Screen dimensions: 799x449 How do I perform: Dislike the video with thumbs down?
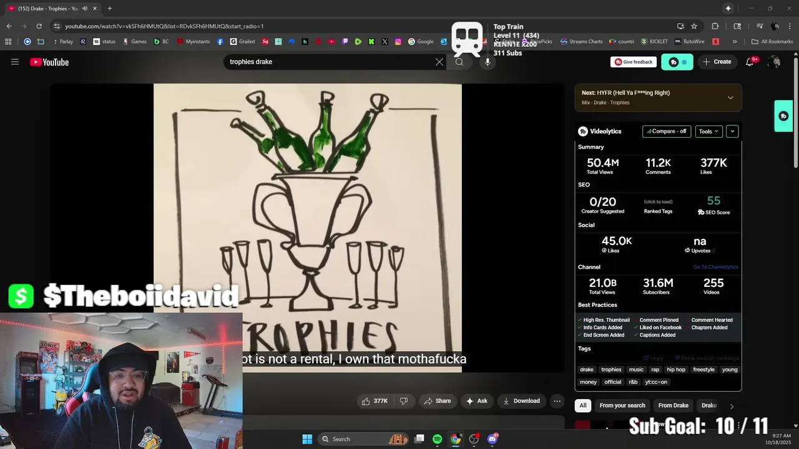(x=404, y=401)
